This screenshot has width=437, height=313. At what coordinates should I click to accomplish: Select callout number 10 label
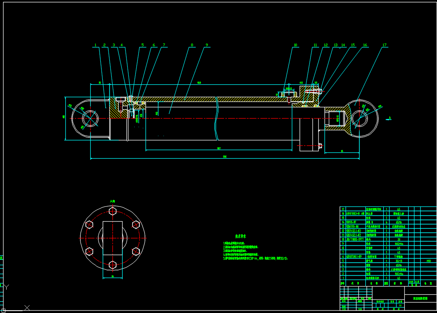pyautogui.click(x=295, y=45)
